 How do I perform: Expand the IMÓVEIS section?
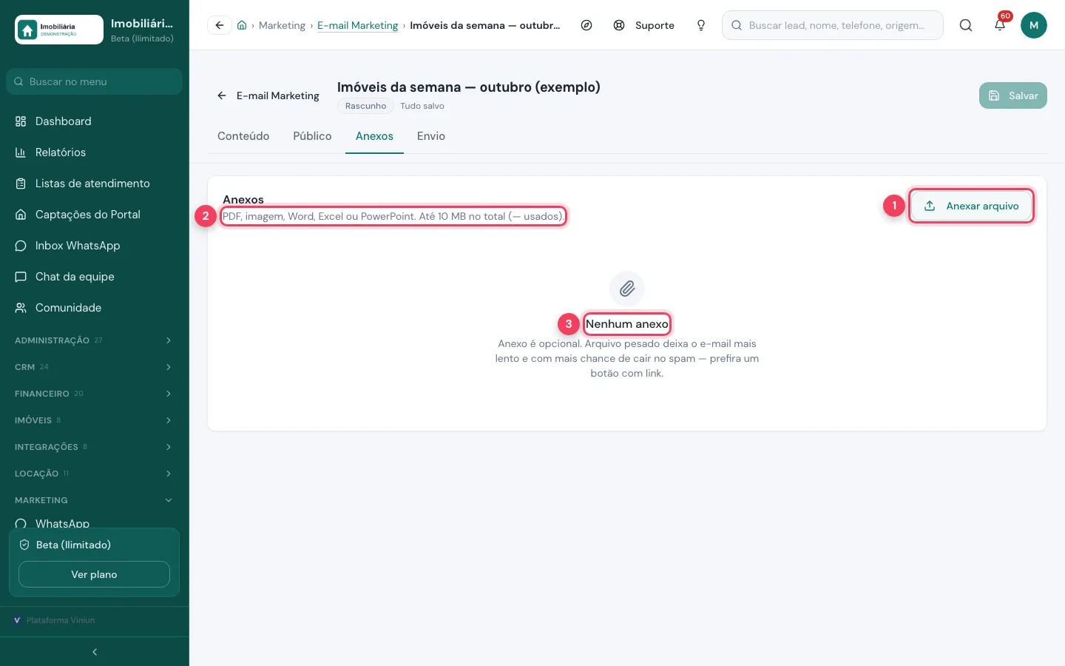point(94,420)
